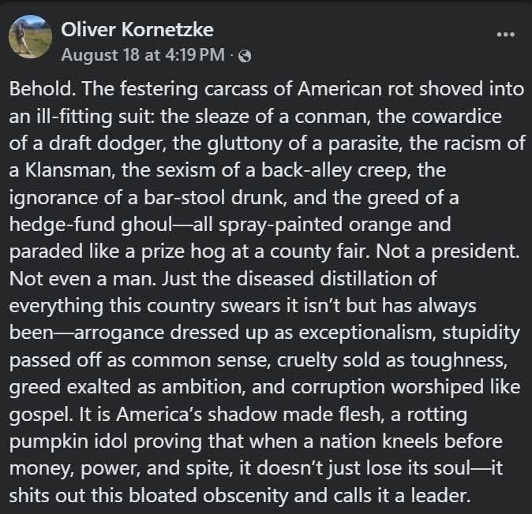This screenshot has height=514, width=532.
Task: Click the word "Behold." starting the post
Action: pos(43,89)
